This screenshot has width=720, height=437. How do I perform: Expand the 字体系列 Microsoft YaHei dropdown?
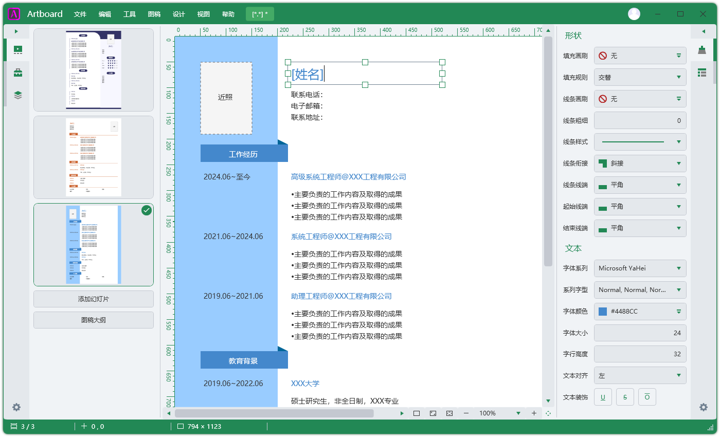640,268
